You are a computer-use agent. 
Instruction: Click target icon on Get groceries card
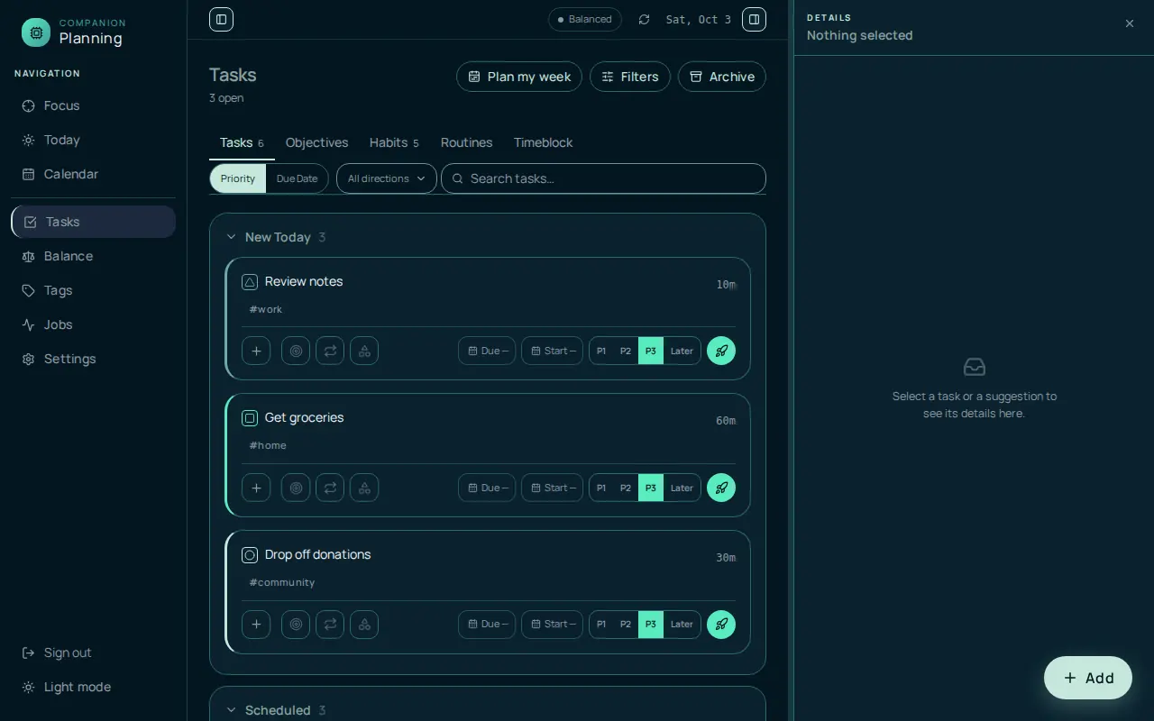tap(296, 488)
